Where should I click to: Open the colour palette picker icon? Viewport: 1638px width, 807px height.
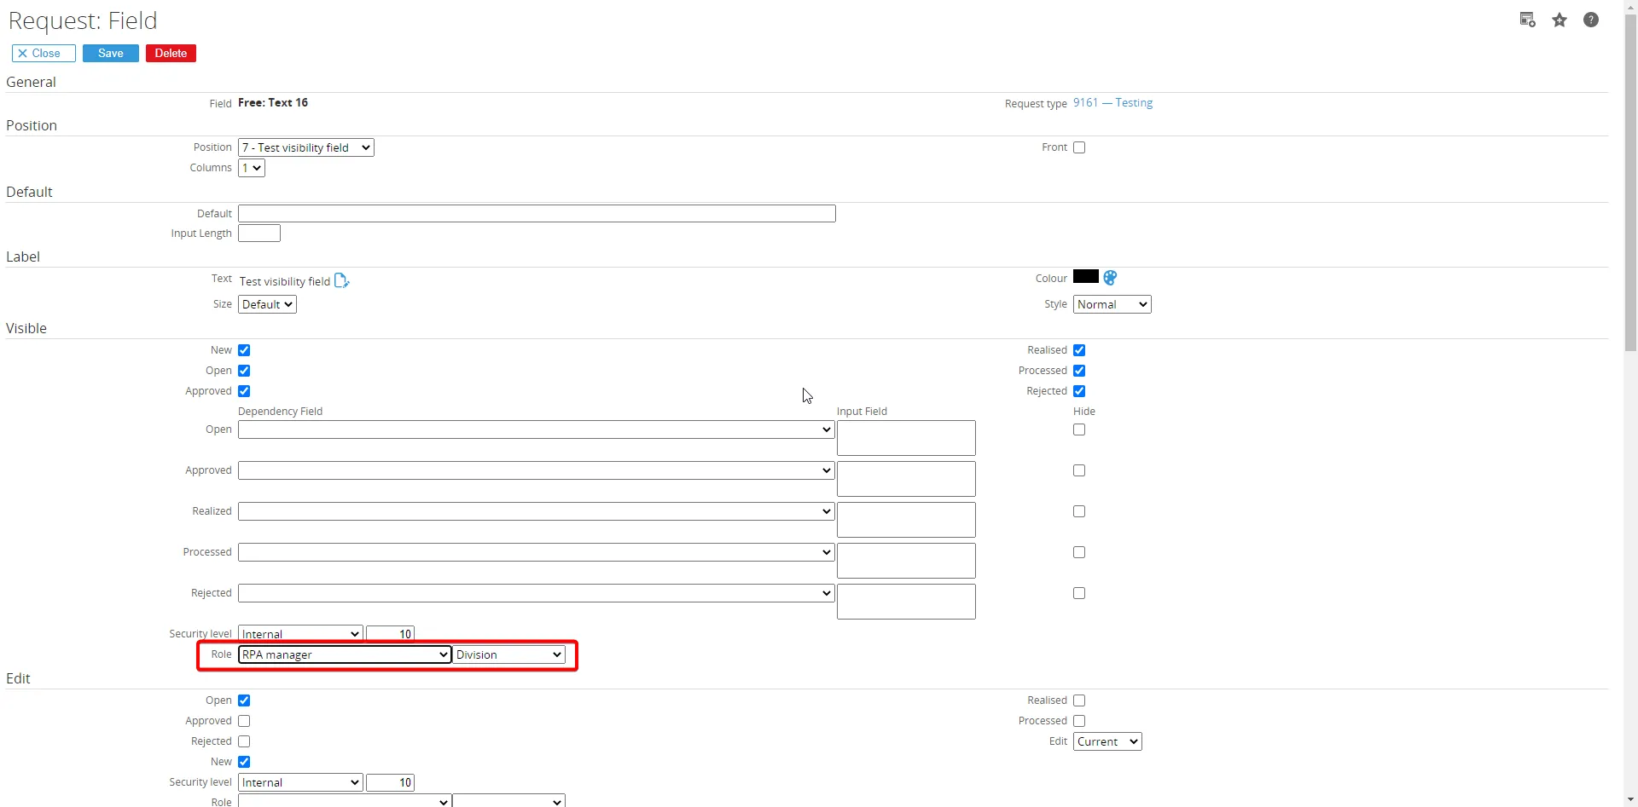point(1110,278)
